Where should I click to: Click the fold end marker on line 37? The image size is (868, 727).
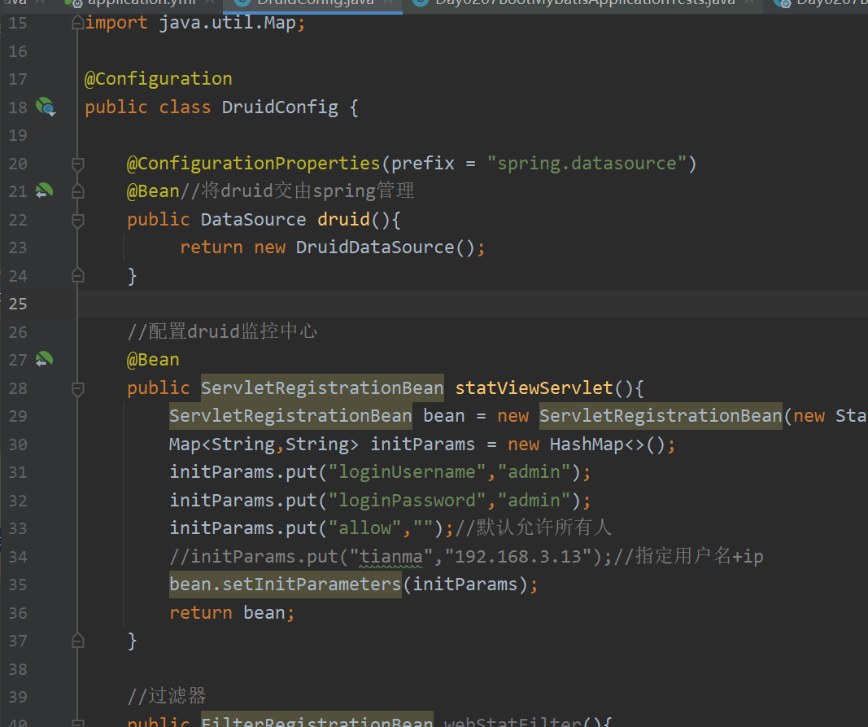[x=78, y=642]
